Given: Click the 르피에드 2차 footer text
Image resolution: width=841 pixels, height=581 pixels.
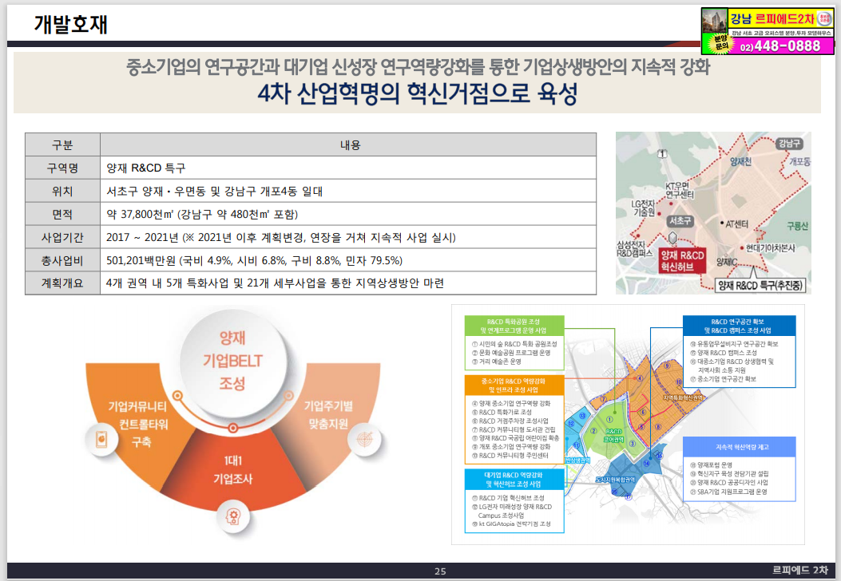Looking at the screenshot, I should (799, 570).
